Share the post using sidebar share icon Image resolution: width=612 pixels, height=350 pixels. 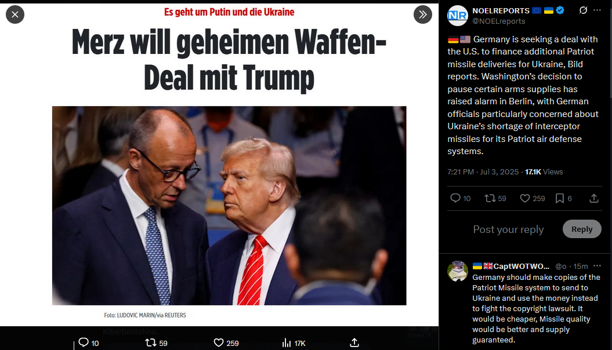coord(594,198)
